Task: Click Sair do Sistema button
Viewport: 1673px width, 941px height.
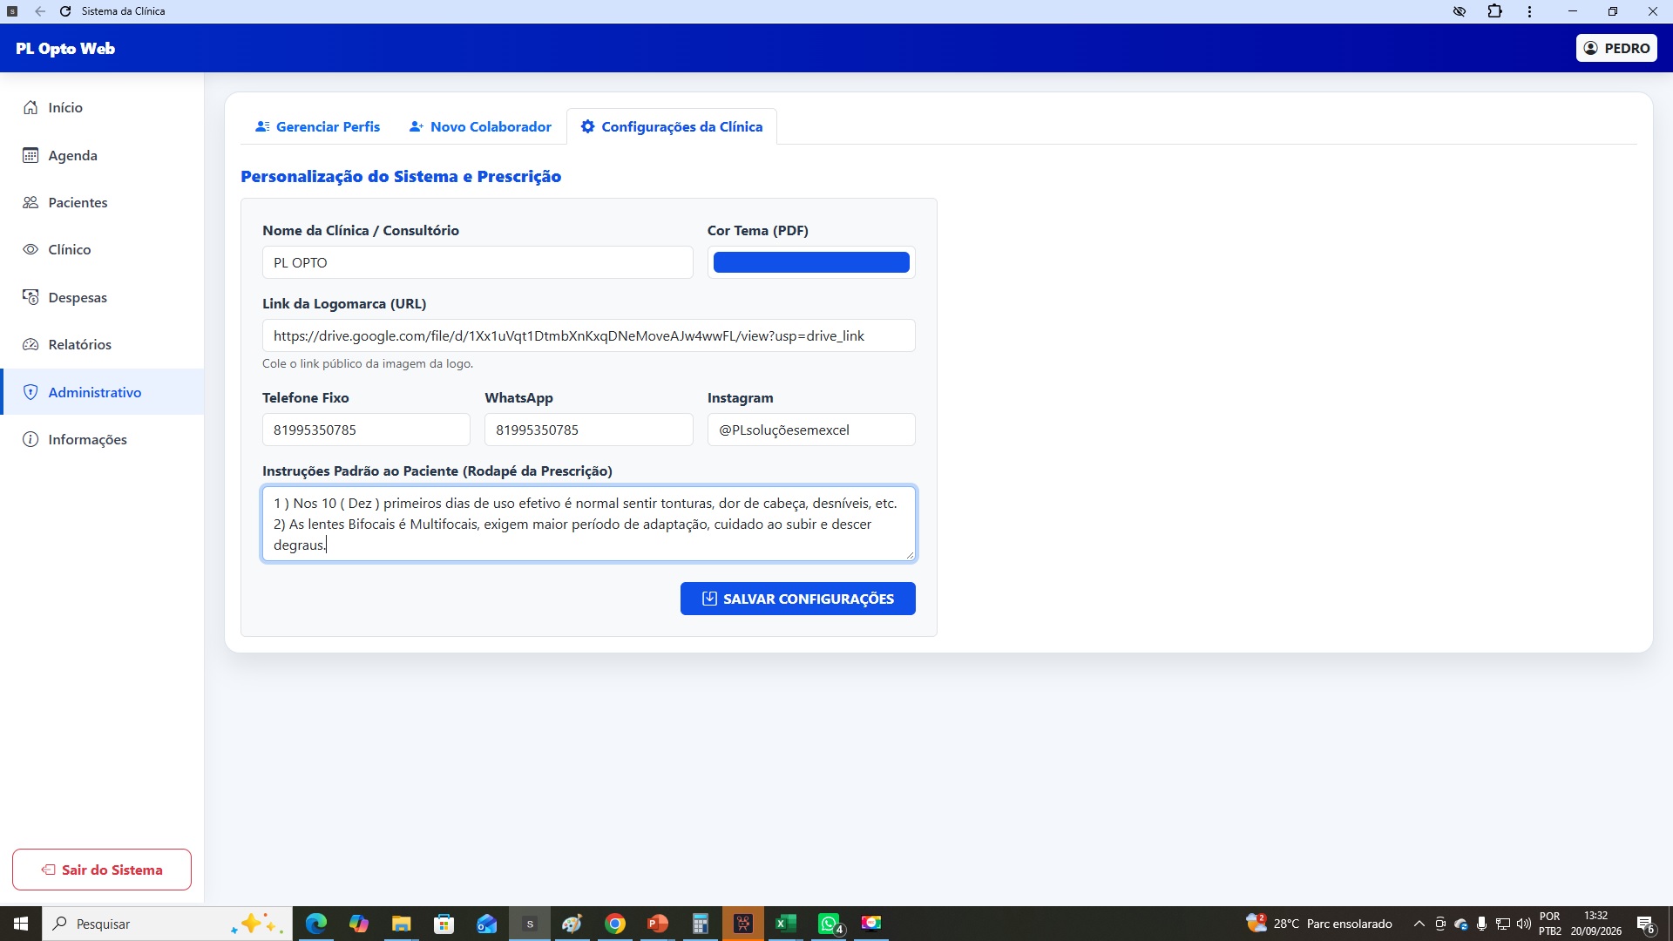Action: [102, 870]
